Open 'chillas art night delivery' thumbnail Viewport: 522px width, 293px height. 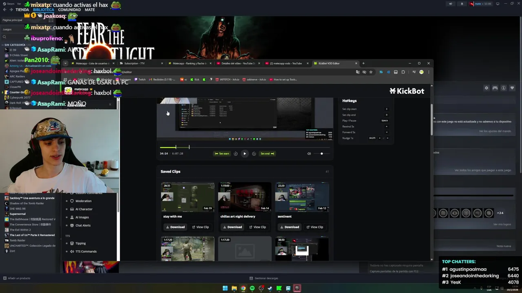coord(245,197)
